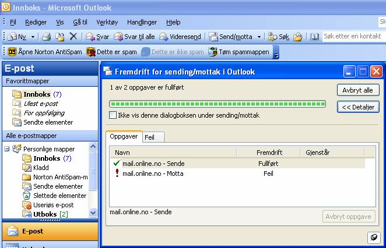Image resolution: width=386 pixels, height=248 pixels.
Task: Click the Fullført status text
Action: click(268, 164)
